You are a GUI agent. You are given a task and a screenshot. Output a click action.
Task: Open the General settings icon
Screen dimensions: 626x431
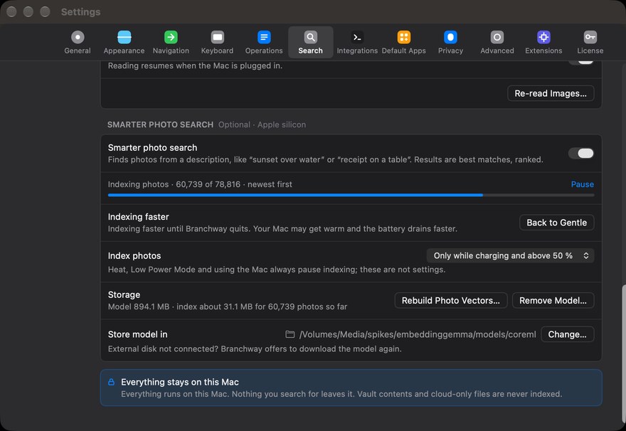(78, 37)
